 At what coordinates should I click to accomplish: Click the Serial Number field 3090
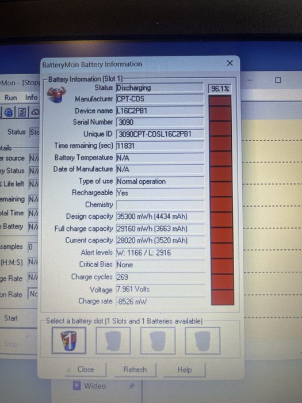[160, 122]
